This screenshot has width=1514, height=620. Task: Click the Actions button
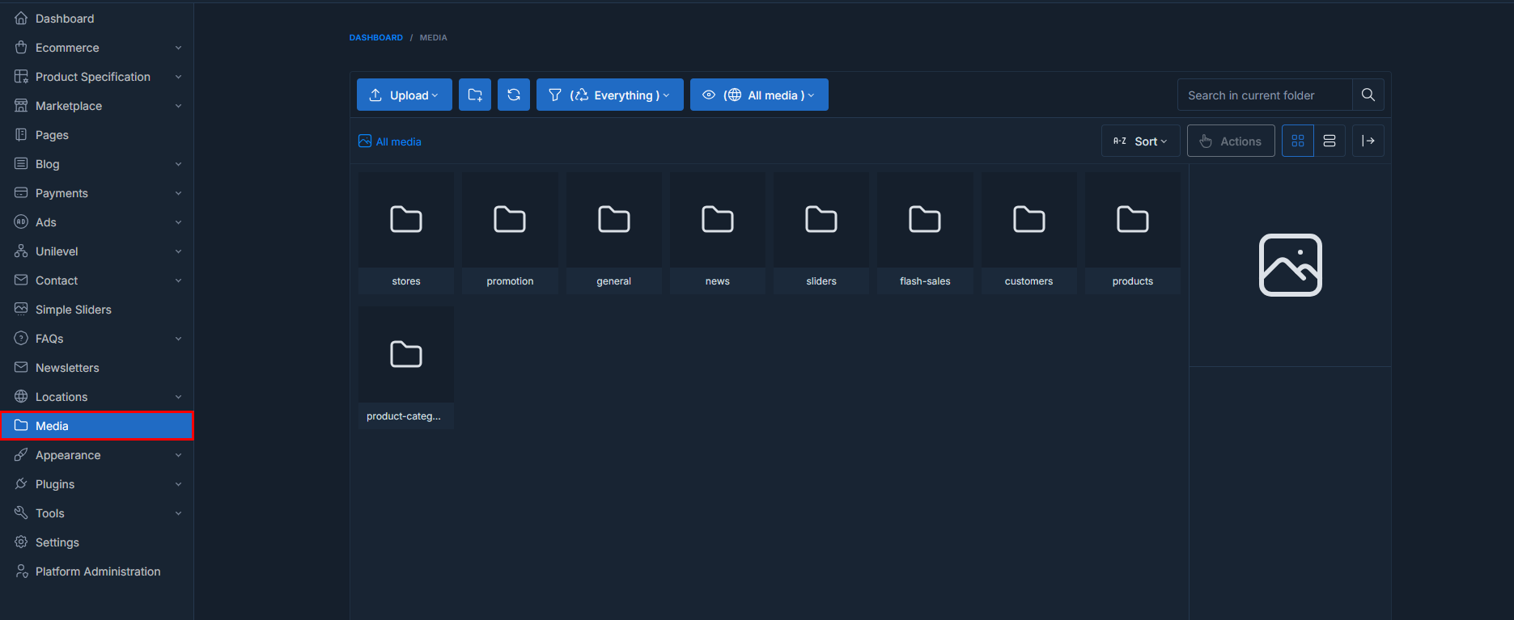point(1231,141)
